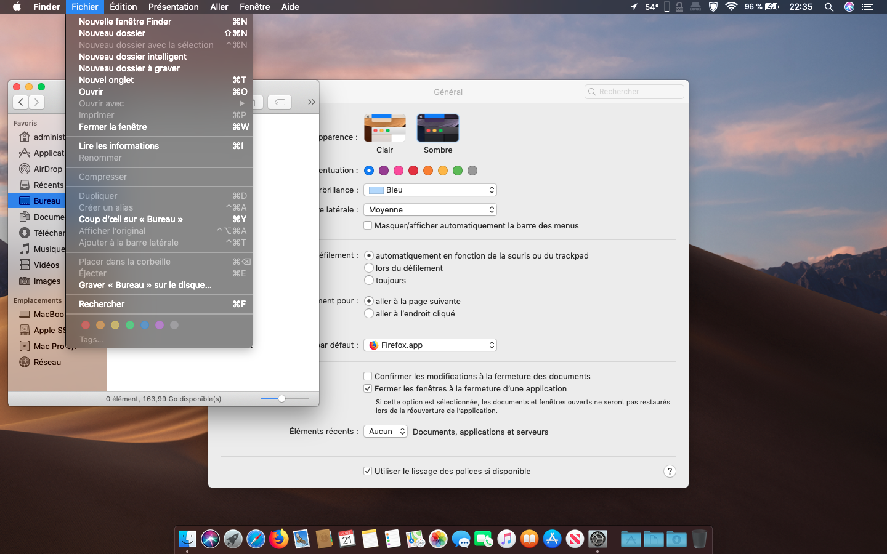Enable automatic menu bar hiding checkbox
Image resolution: width=887 pixels, height=554 pixels.
(x=368, y=225)
